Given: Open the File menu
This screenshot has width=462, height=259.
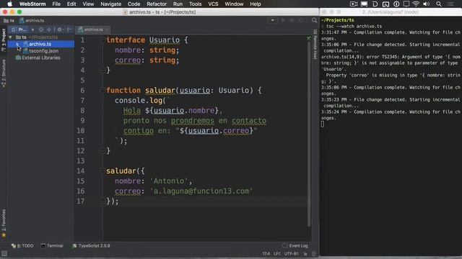Looking at the screenshot, I should coord(56,4).
